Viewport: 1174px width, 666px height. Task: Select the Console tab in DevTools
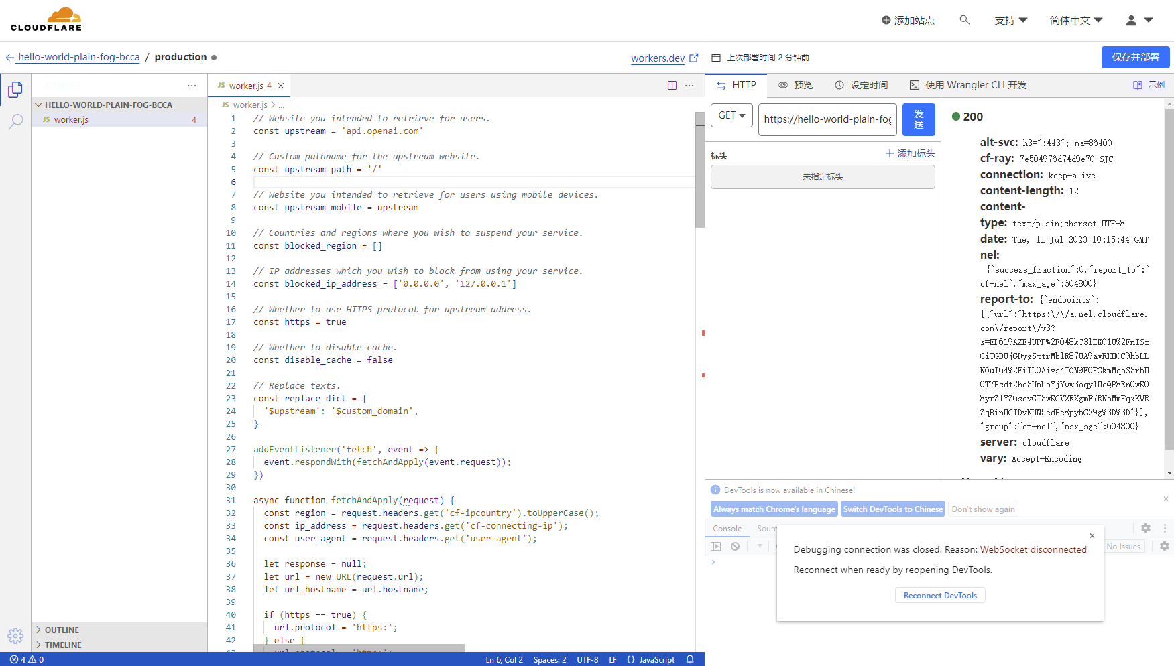tap(727, 529)
